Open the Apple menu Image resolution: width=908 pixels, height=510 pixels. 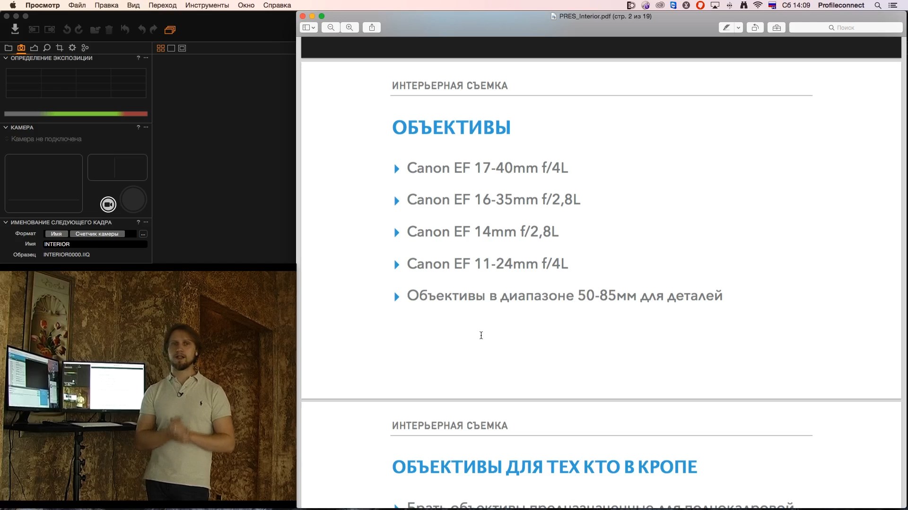point(13,5)
